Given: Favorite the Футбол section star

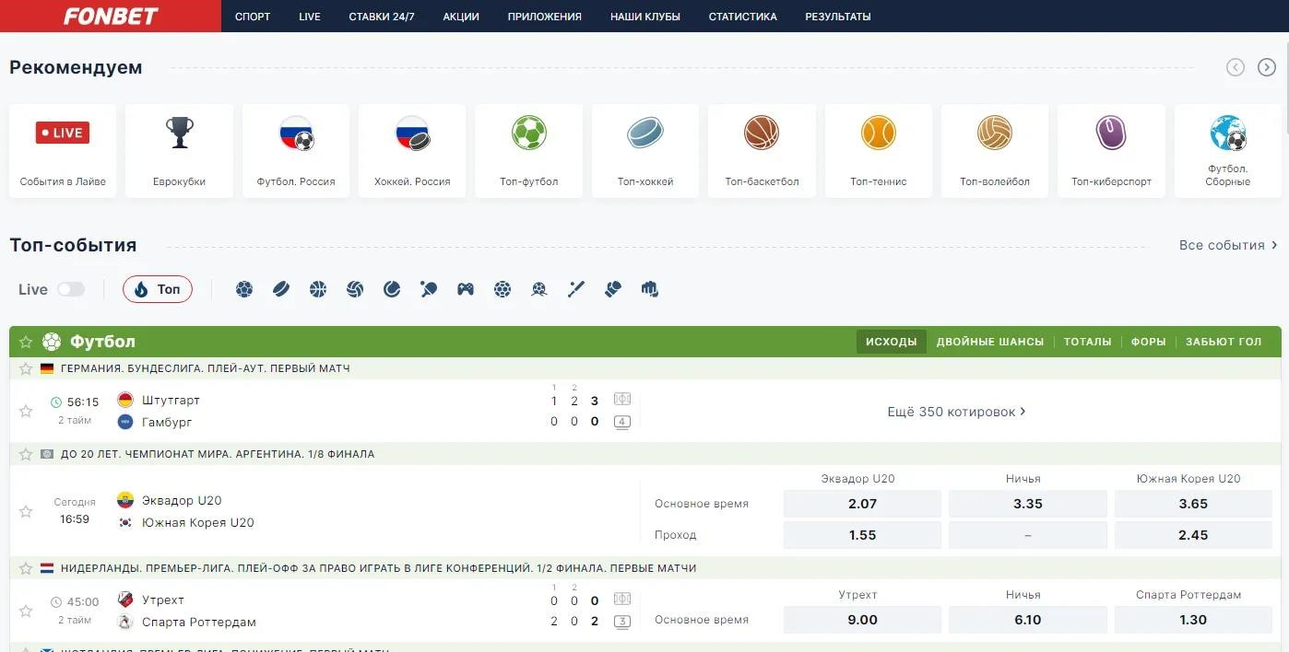Looking at the screenshot, I should [x=26, y=342].
